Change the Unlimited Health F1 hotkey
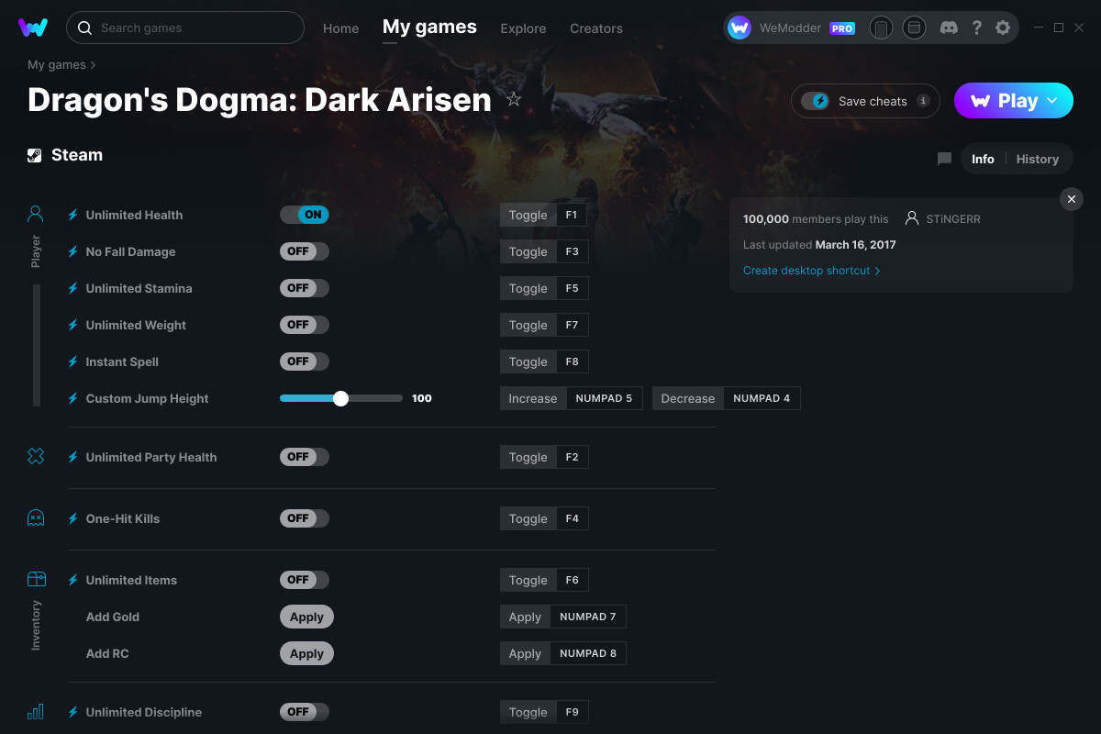This screenshot has height=734, width=1101. (572, 215)
